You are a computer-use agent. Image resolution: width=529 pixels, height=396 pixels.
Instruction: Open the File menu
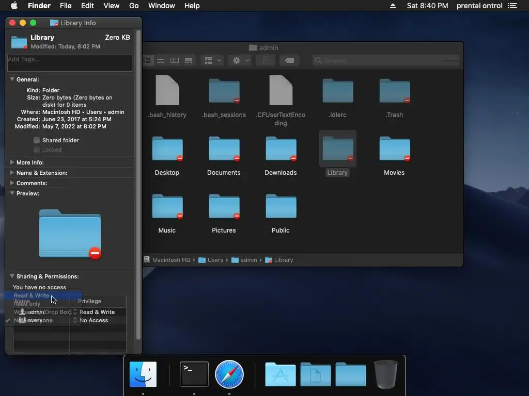click(x=66, y=6)
